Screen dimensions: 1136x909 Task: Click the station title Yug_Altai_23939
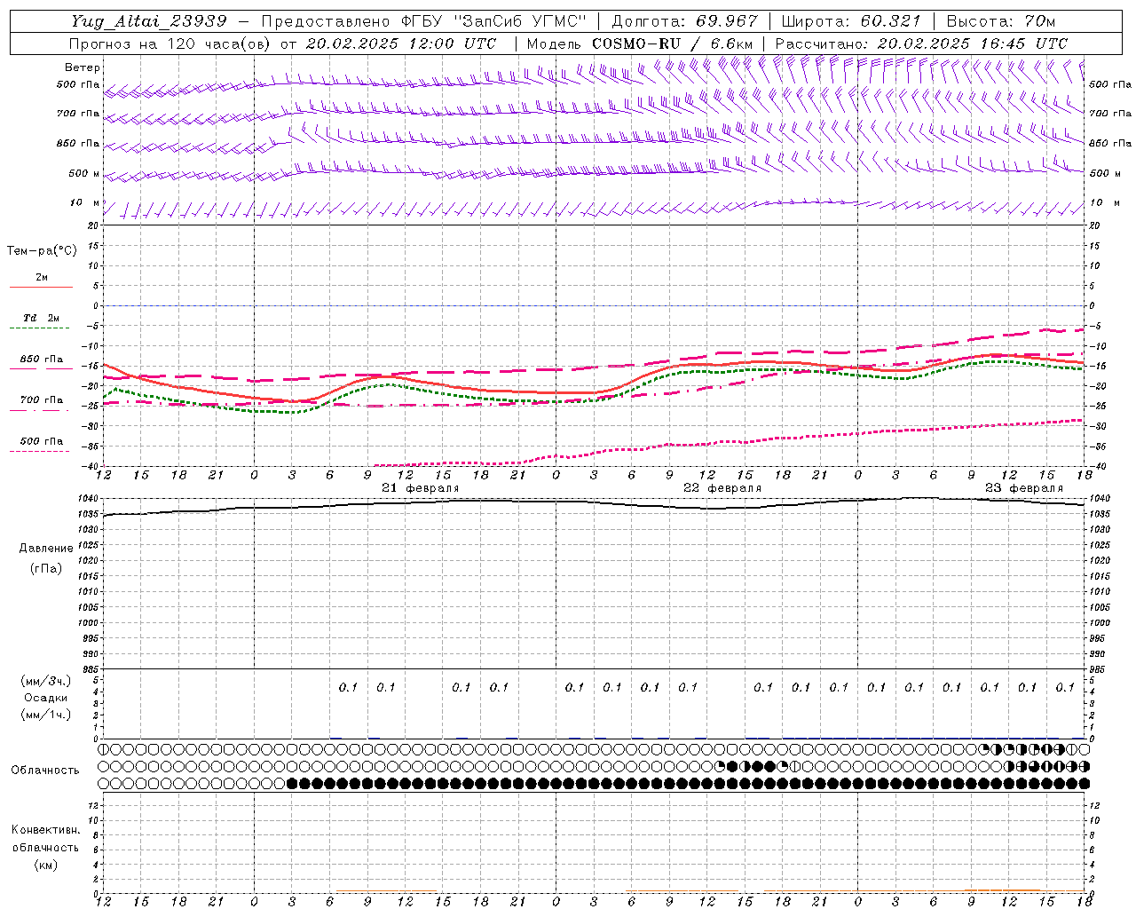tap(149, 21)
